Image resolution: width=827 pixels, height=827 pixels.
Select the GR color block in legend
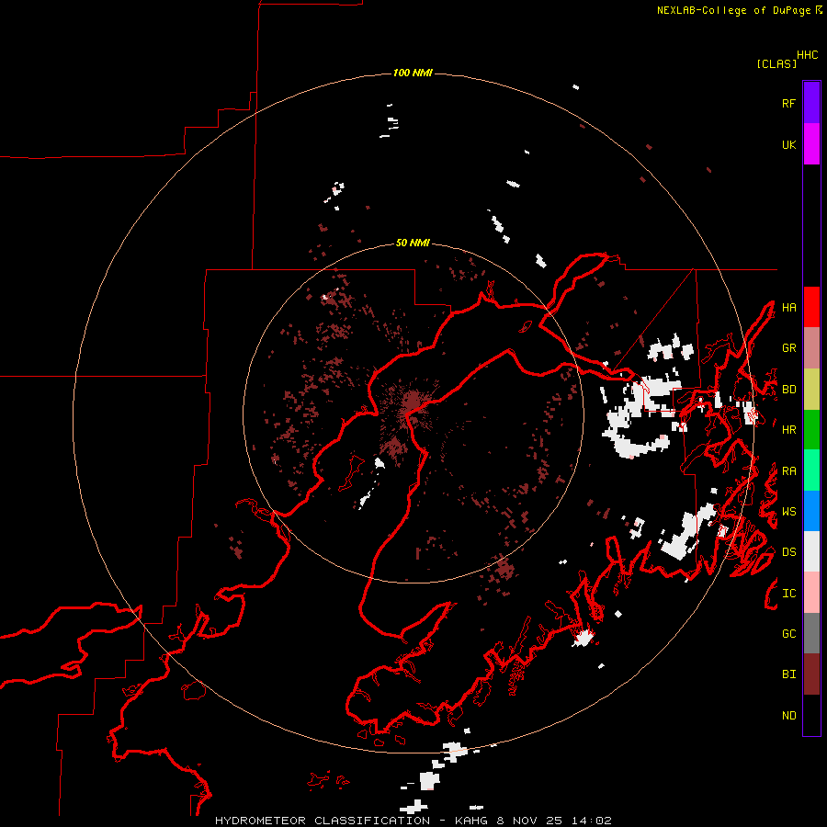[x=811, y=347]
